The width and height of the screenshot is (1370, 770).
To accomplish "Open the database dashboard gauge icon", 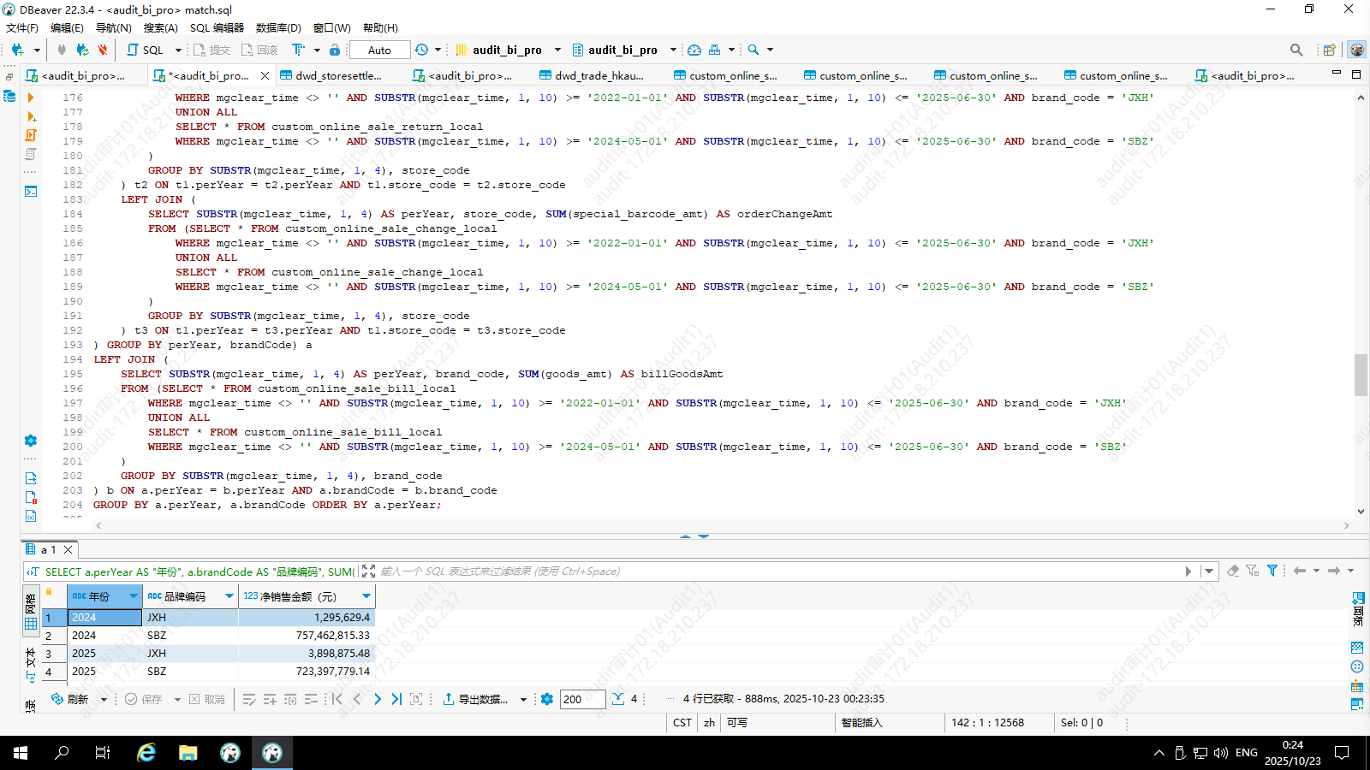I will click(x=694, y=50).
